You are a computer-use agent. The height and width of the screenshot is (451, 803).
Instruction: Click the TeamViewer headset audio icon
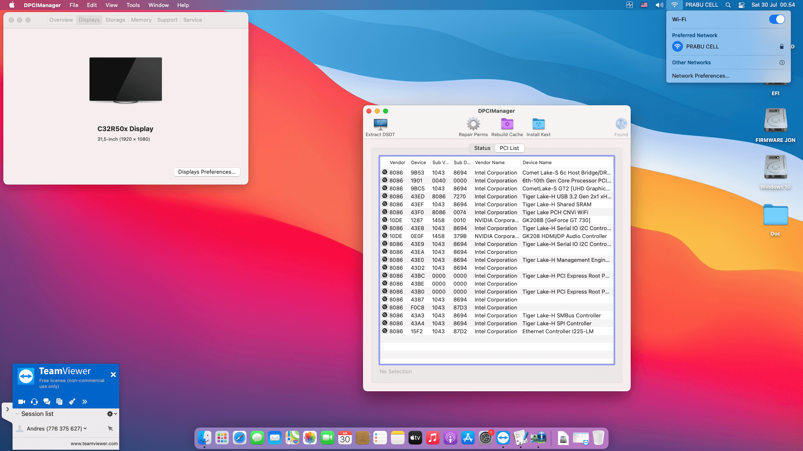click(34, 402)
